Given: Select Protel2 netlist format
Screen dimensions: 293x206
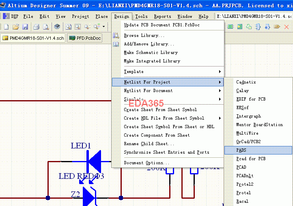Looking at the screenshot, I should coord(258,185).
